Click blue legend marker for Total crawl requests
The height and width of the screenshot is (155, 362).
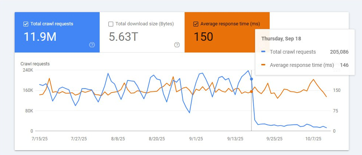tap(264, 52)
